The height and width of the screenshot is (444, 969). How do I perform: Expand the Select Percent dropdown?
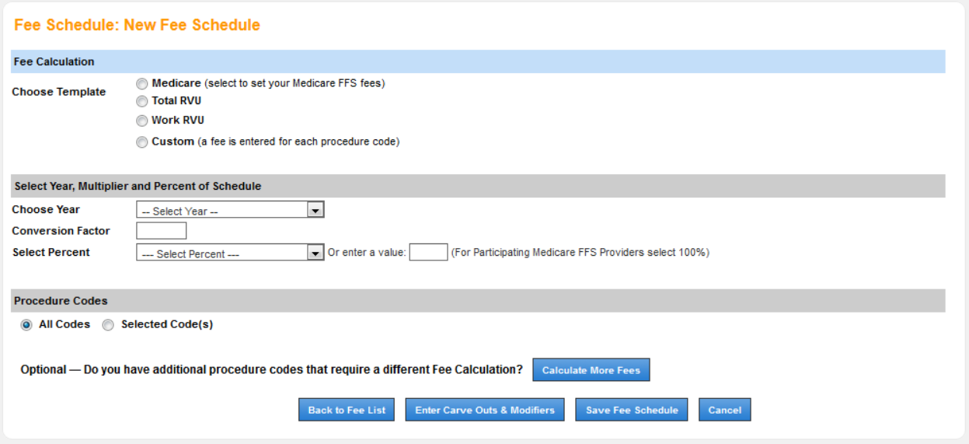(230, 253)
